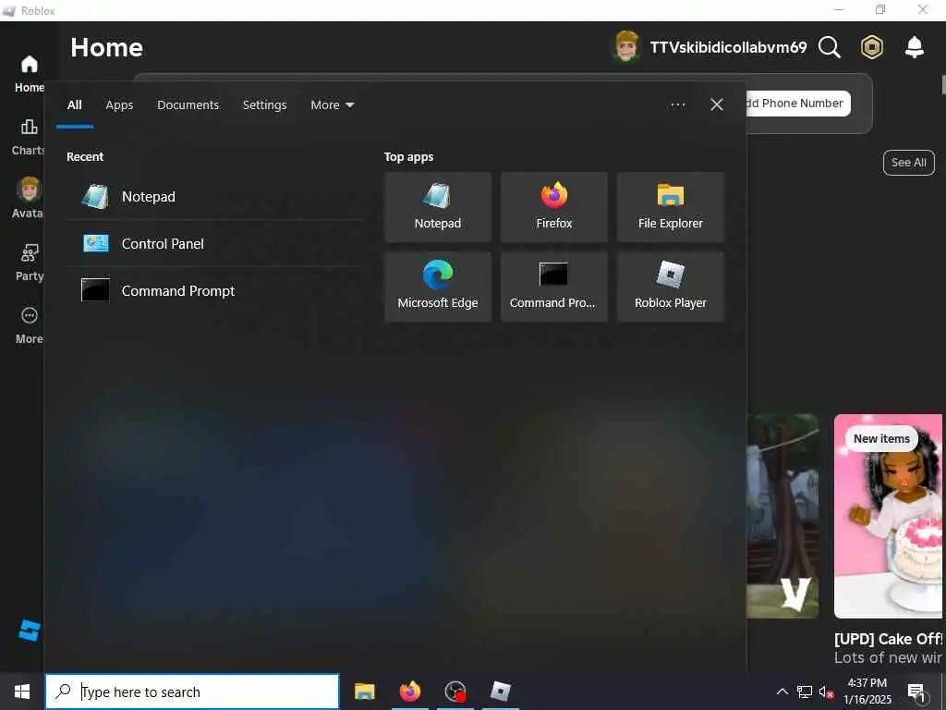
Task: Open the Action Center notifications icon
Action: click(916, 692)
